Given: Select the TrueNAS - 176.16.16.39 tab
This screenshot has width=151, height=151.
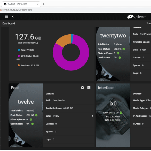Looking at the screenshot, I should pos(21,4).
